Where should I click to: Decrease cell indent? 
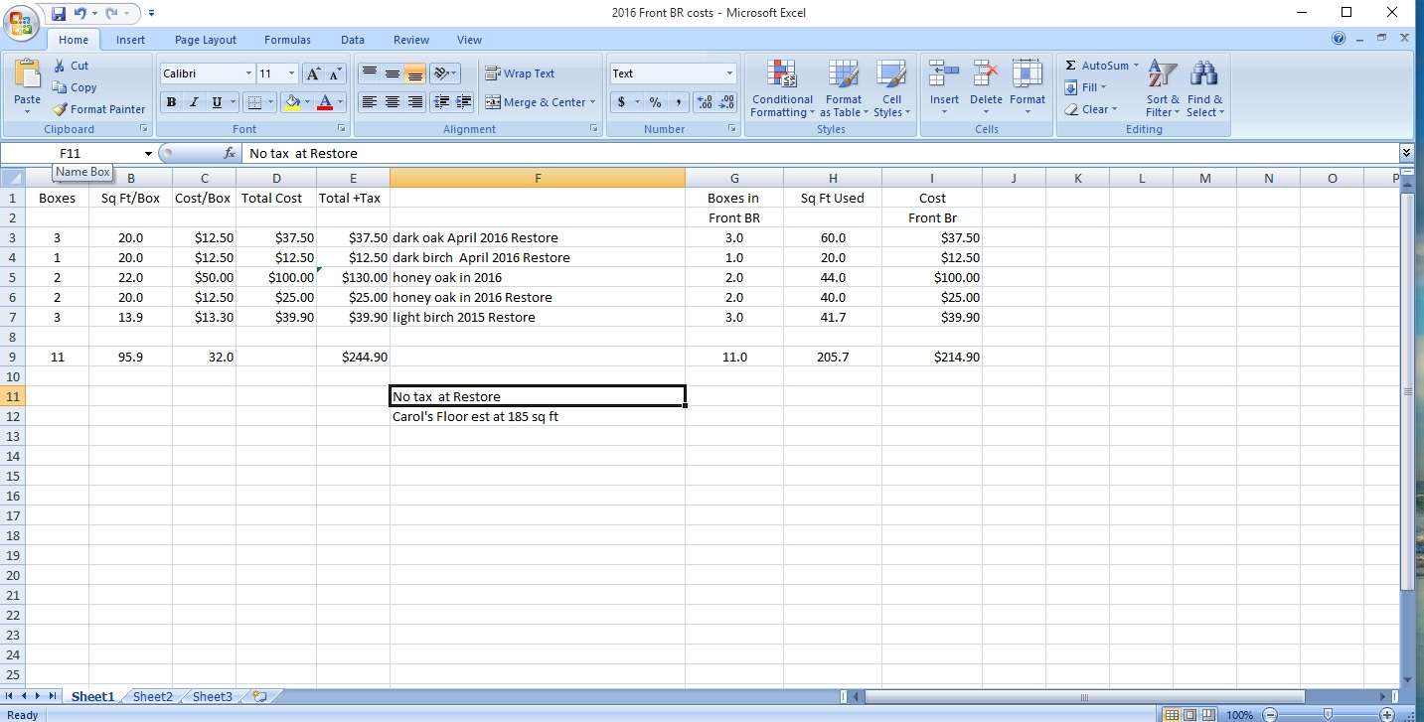coord(441,102)
